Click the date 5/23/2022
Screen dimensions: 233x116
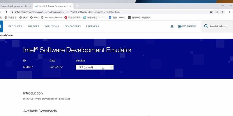56,67
